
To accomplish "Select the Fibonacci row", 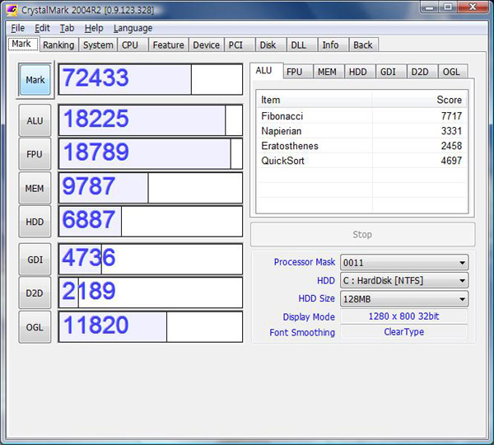I will (x=361, y=116).
